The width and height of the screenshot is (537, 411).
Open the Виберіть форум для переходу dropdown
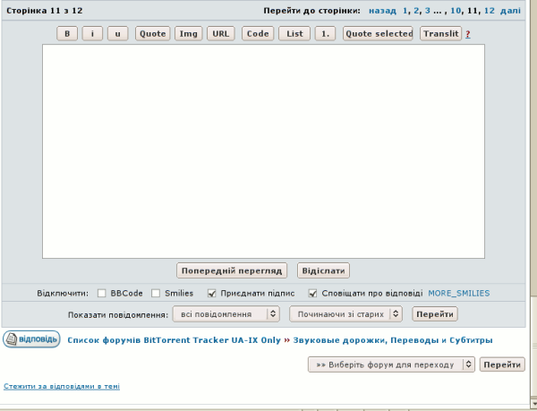pos(391,364)
